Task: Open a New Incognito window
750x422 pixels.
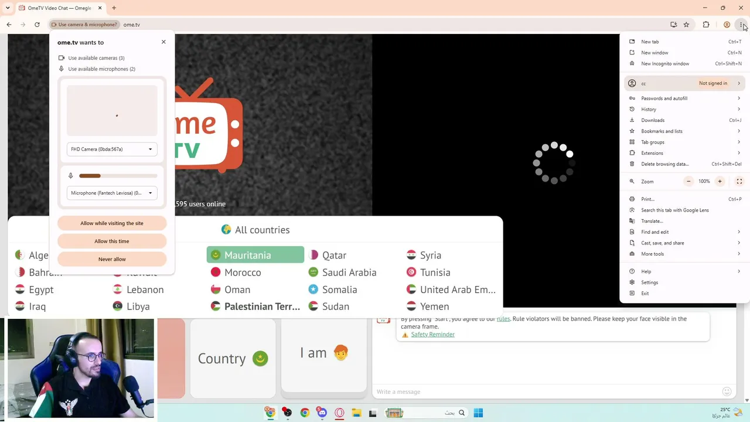Action: click(x=684, y=64)
